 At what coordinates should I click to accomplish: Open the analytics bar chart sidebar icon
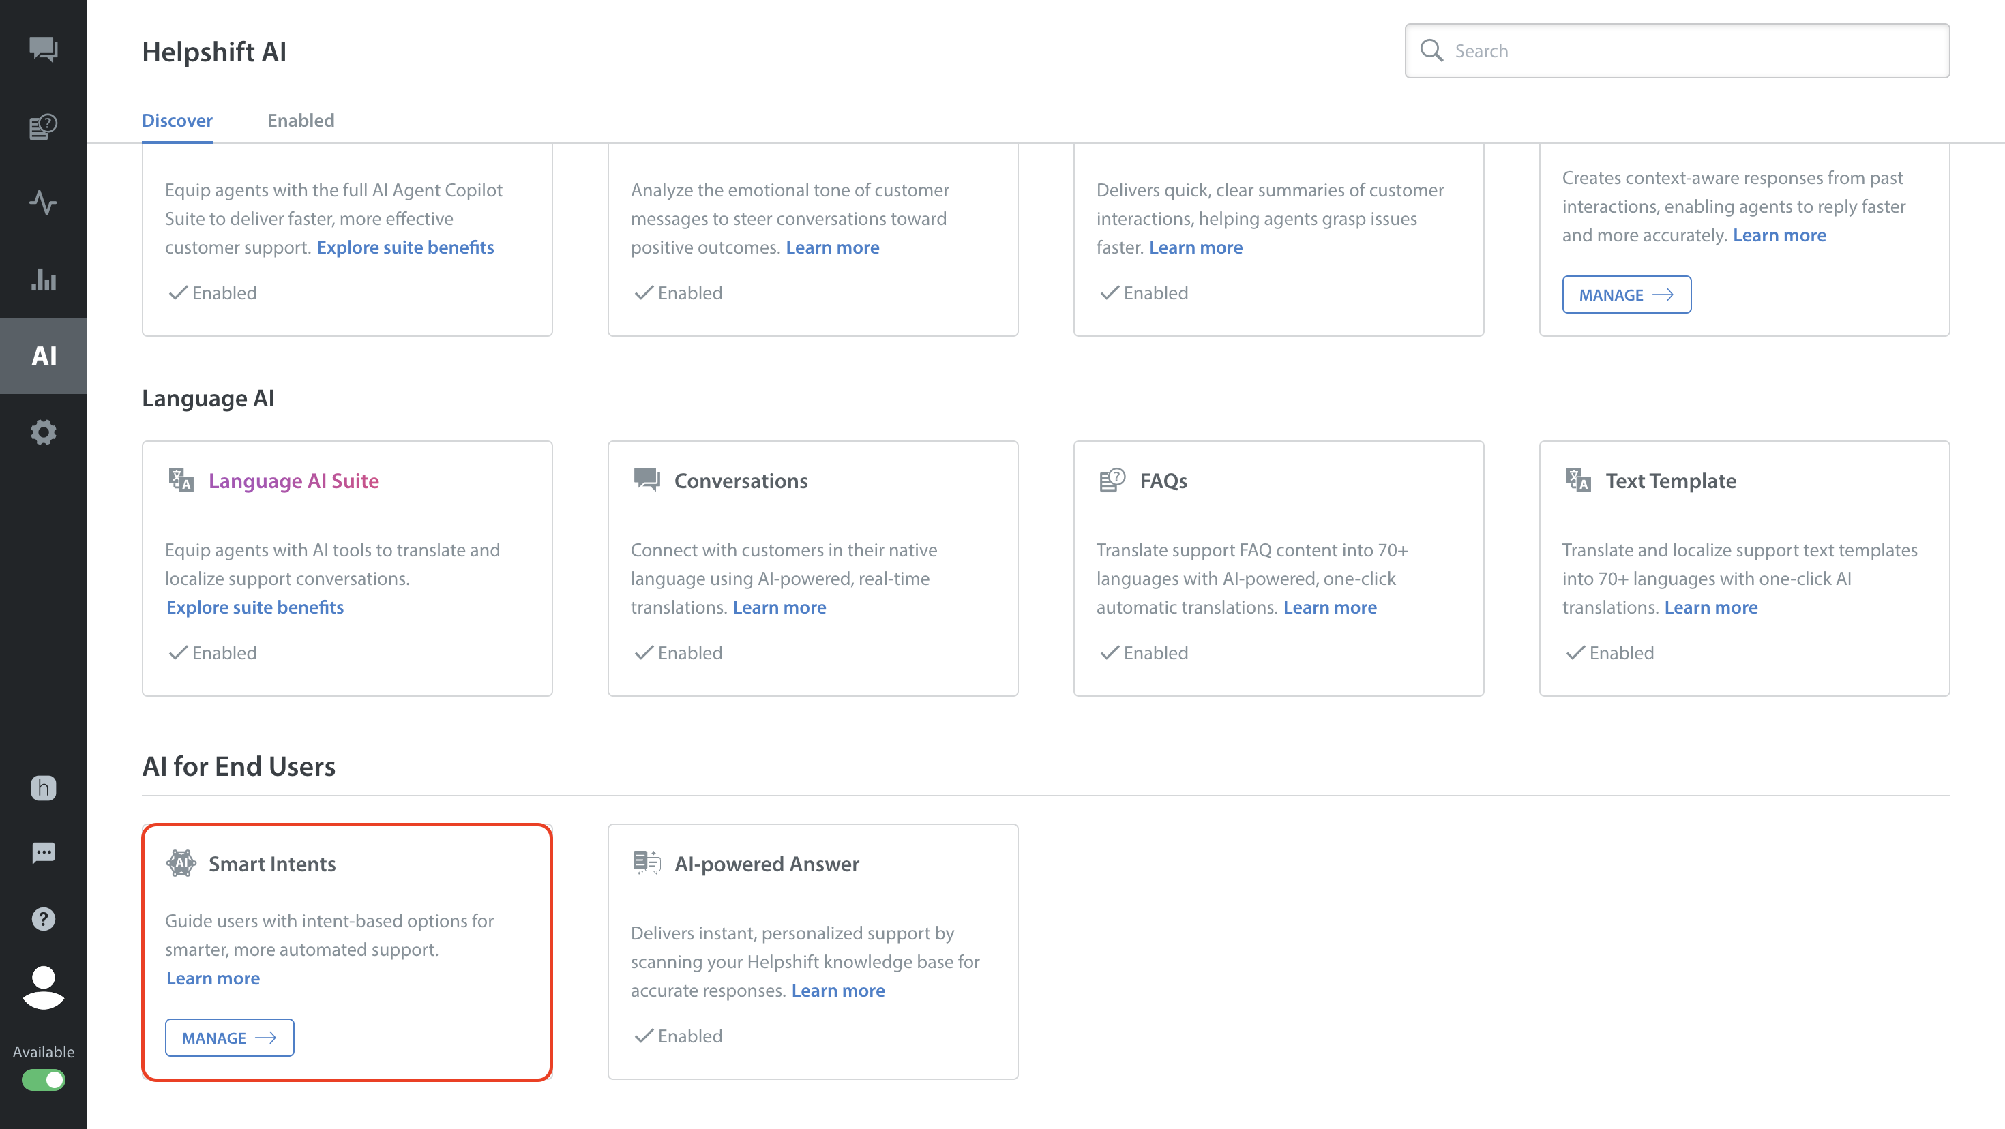tap(44, 279)
